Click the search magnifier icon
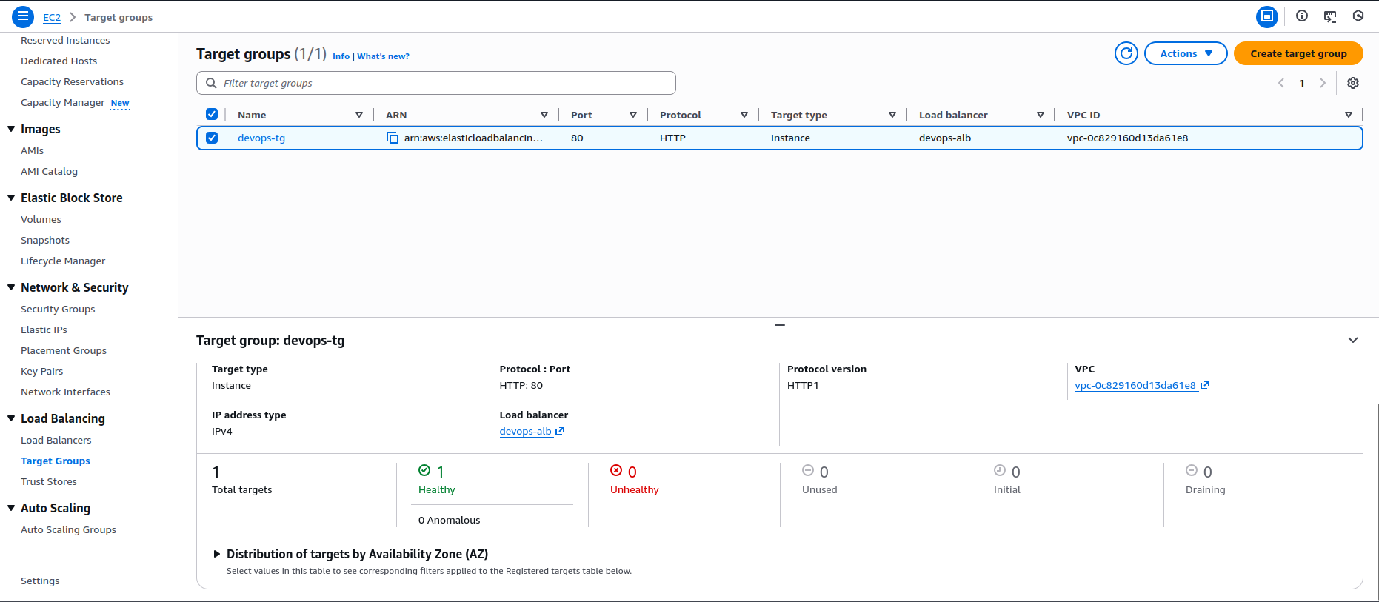Viewport: 1379px width, 602px height. tap(211, 83)
